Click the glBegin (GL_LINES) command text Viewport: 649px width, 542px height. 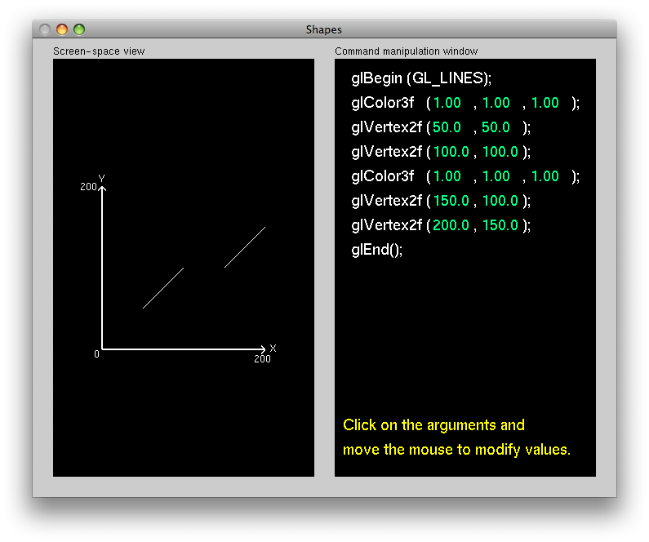coord(420,78)
